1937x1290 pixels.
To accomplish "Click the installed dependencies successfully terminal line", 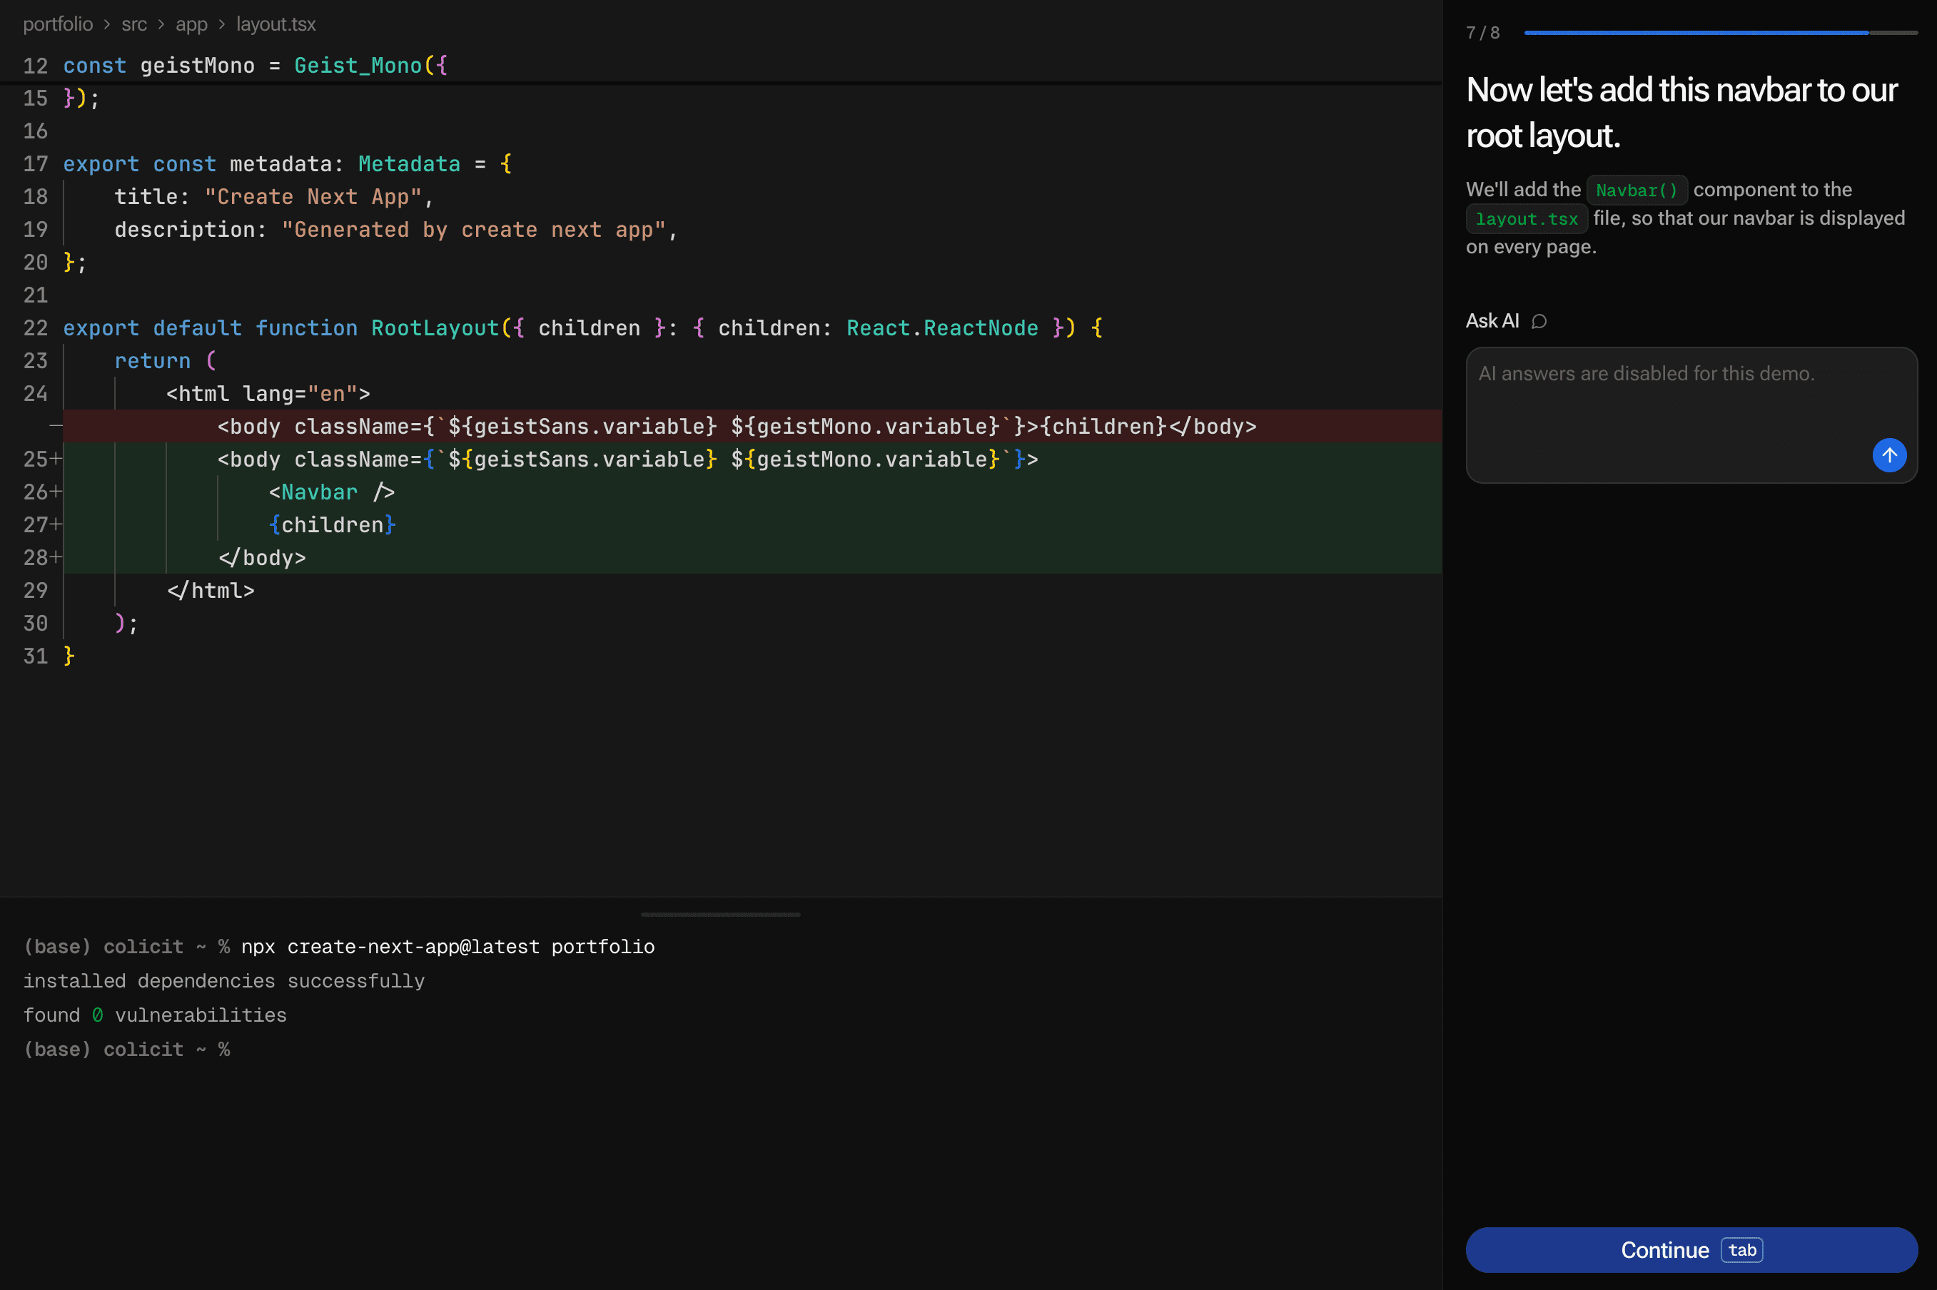I will [x=224, y=980].
